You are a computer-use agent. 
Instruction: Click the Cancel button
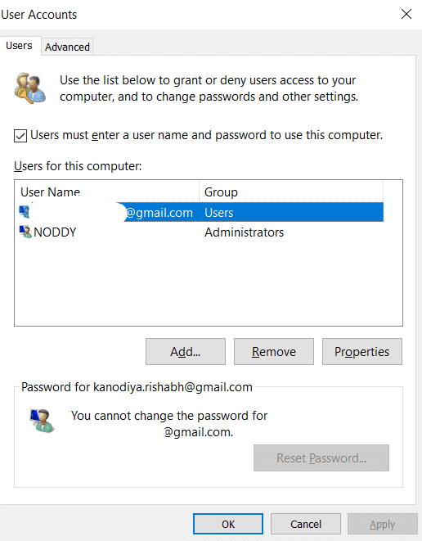coord(306,524)
